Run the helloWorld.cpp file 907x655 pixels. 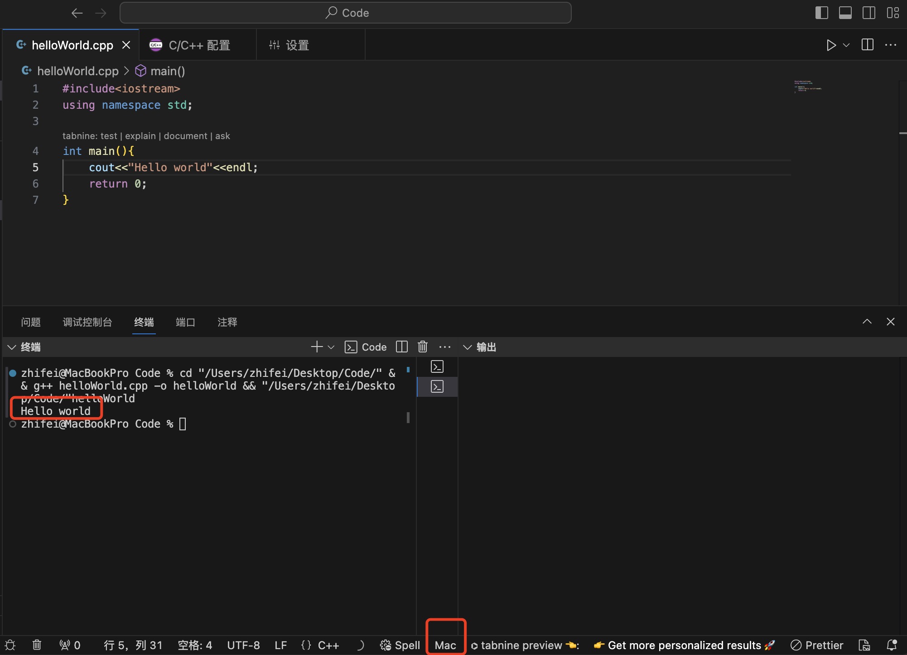pyautogui.click(x=831, y=45)
